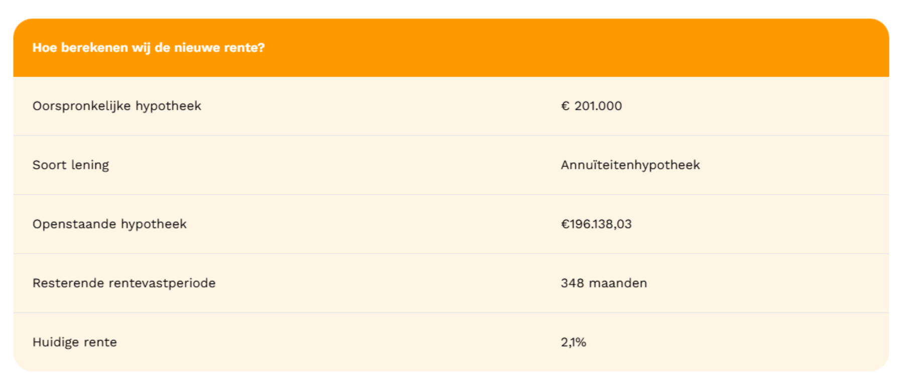Image resolution: width=903 pixels, height=386 pixels.
Task: Click the euro sign before 201.000
Action: click(565, 106)
